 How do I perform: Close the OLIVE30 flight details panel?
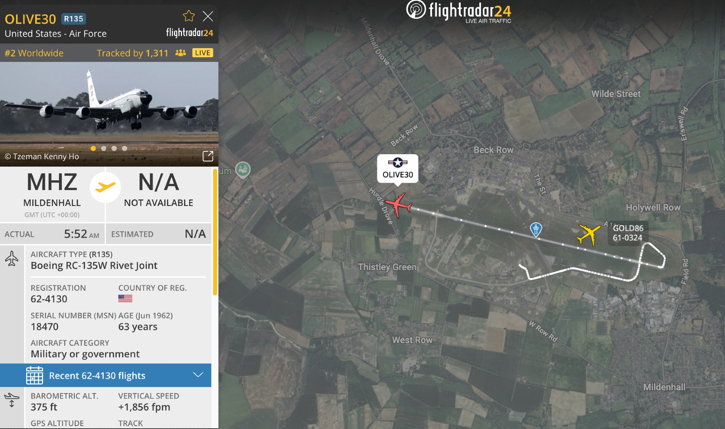point(208,16)
